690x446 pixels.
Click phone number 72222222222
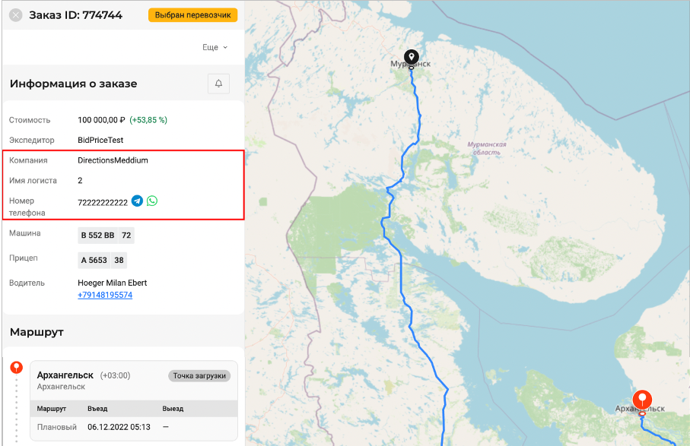tap(102, 202)
